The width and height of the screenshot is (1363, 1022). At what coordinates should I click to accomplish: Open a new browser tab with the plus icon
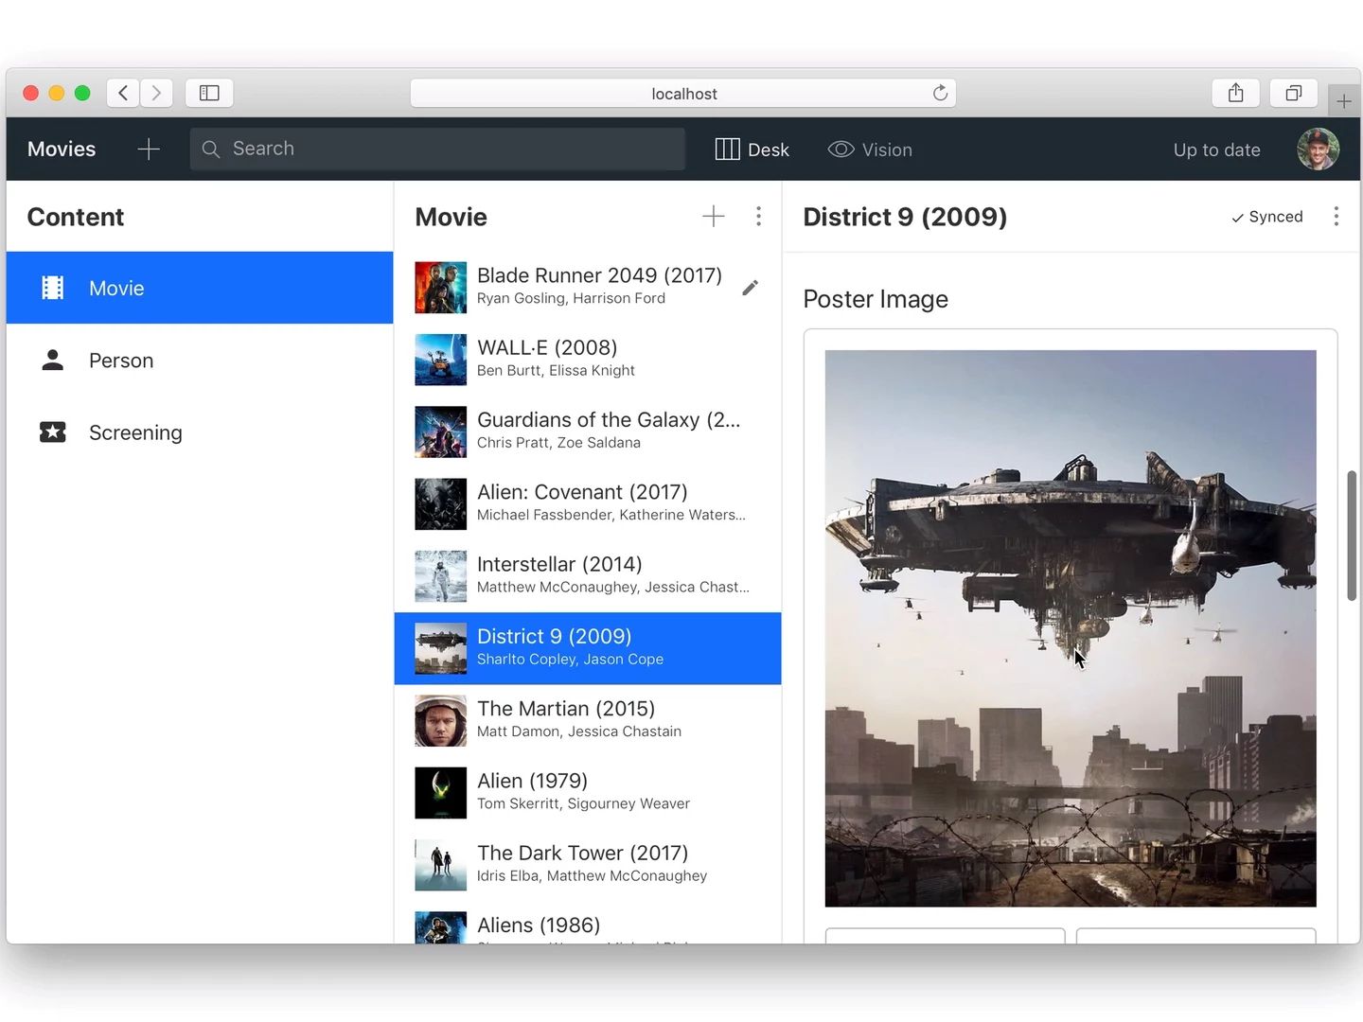(x=1343, y=101)
